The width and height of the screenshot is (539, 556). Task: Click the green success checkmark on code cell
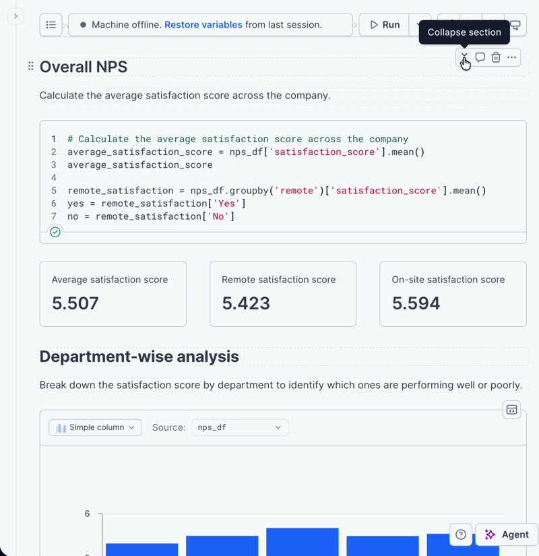[x=55, y=232]
